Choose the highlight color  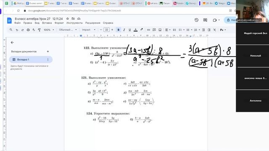[142, 30]
